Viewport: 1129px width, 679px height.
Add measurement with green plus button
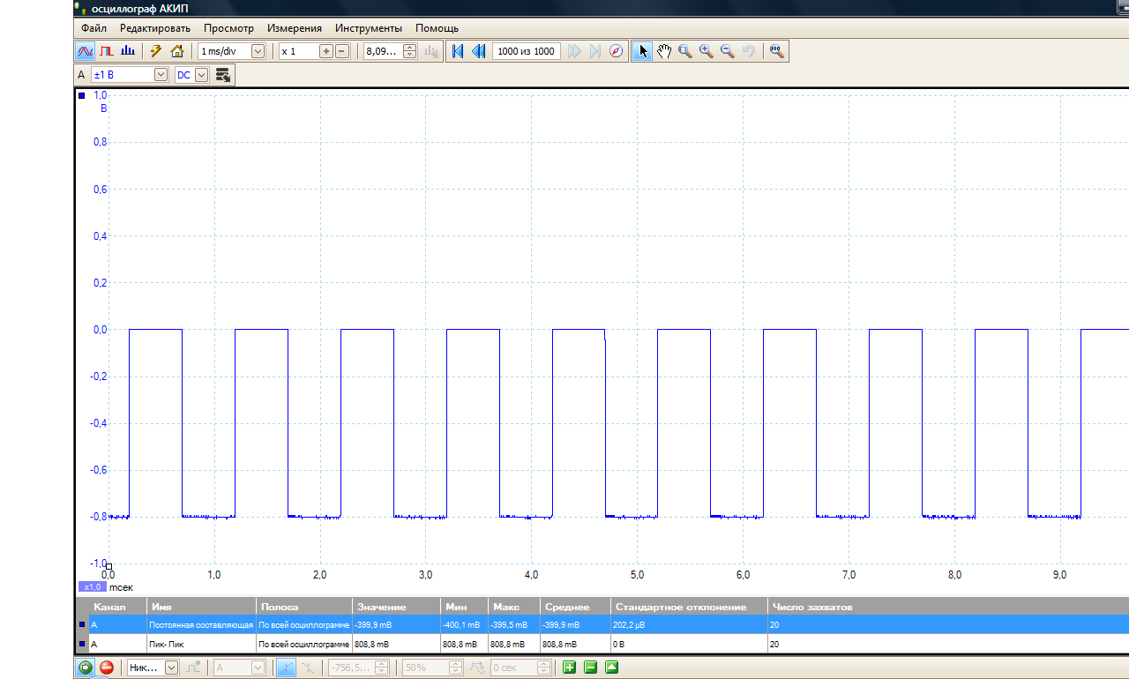(569, 668)
